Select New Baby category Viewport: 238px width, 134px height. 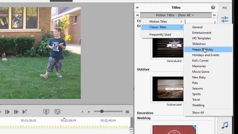pyautogui.click(x=208, y=77)
